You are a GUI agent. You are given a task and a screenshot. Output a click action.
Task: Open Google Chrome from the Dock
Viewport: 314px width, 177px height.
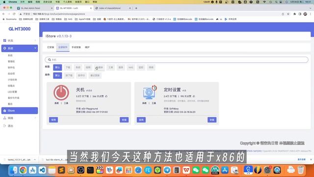(23, 170)
